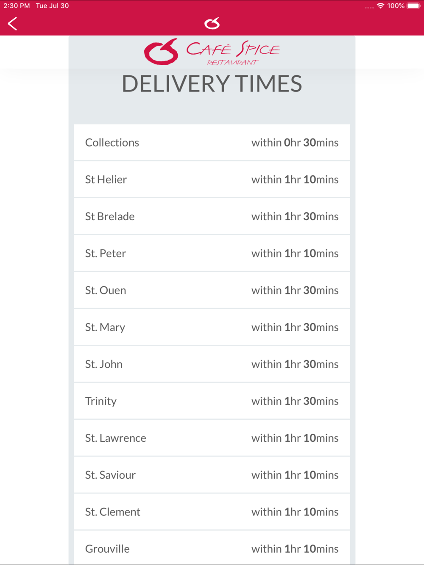Select the St. Mary row
This screenshot has width=424, height=565.
[212, 327]
